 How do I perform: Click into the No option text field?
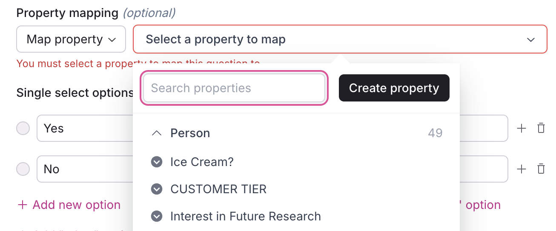click(85, 169)
